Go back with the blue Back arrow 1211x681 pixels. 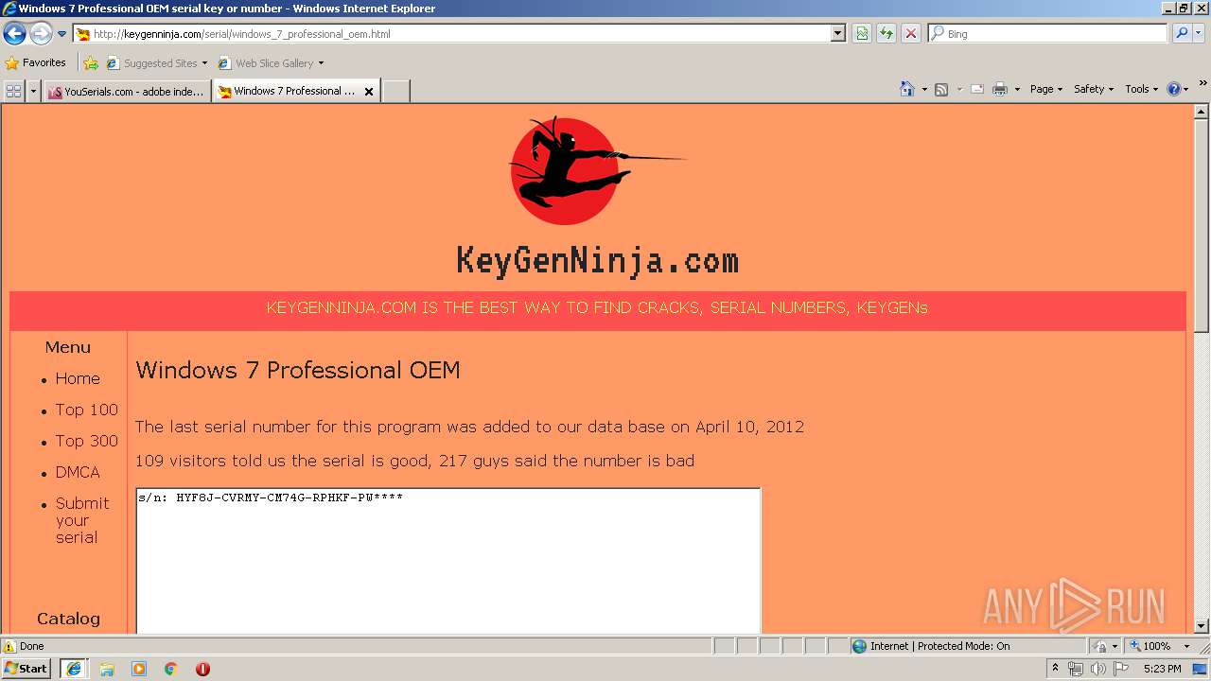pos(14,34)
